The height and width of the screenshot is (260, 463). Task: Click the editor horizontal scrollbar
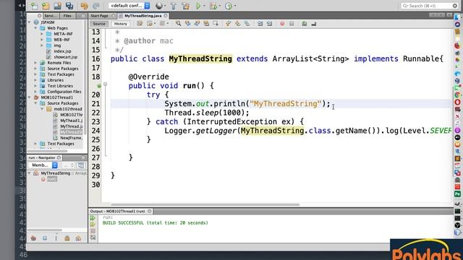205,204
